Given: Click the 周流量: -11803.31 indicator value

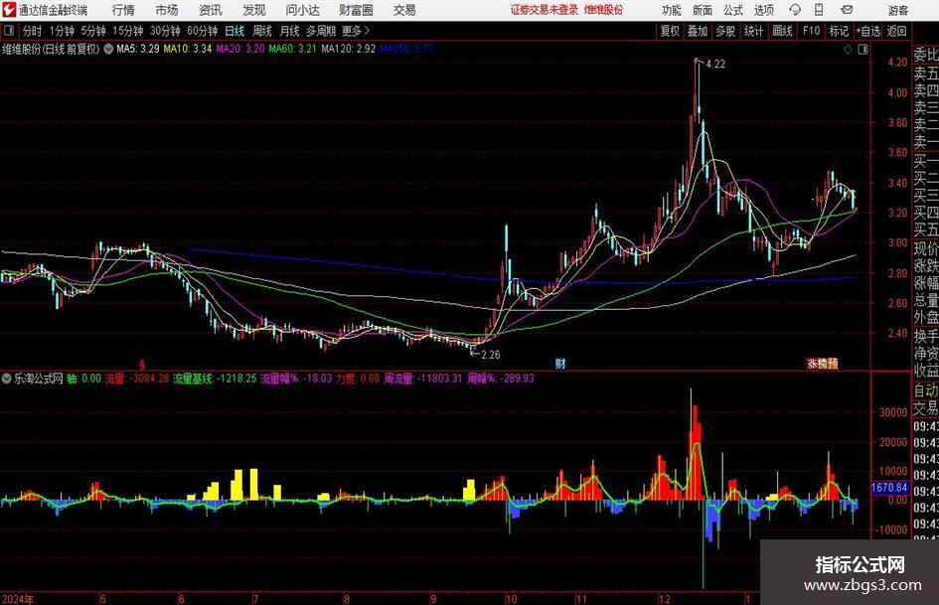Looking at the screenshot, I should (422, 378).
